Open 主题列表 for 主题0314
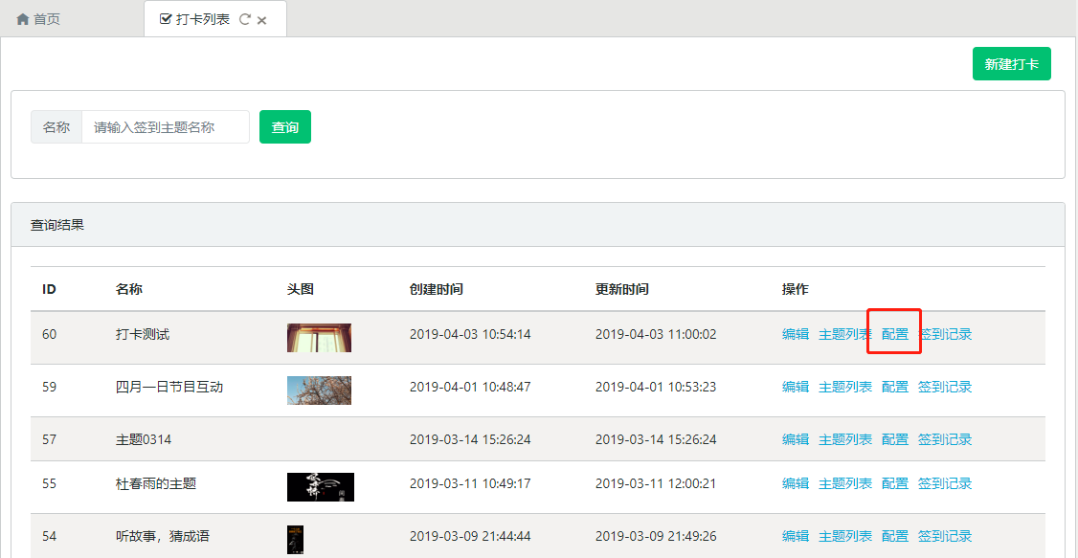 [x=844, y=439]
